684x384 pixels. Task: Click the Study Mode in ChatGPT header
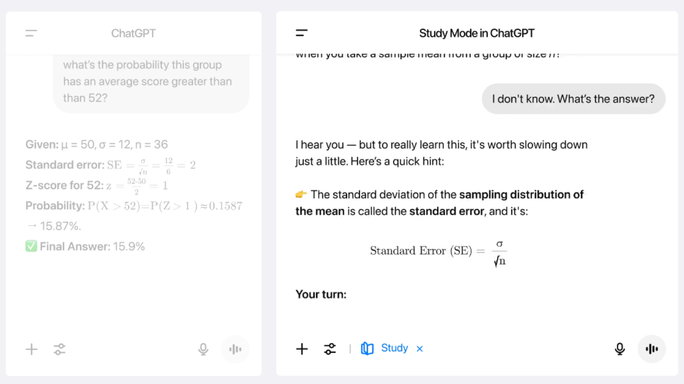pyautogui.click(x=476, y=33)
